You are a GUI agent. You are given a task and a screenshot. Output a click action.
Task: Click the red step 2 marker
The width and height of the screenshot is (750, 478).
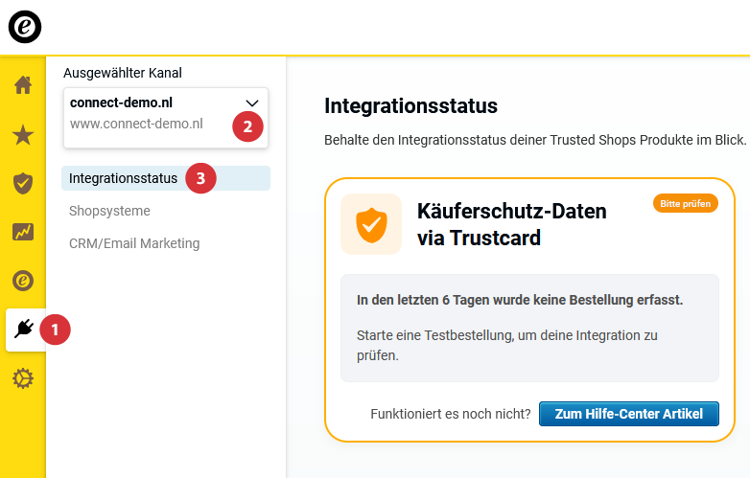(247, 125)
